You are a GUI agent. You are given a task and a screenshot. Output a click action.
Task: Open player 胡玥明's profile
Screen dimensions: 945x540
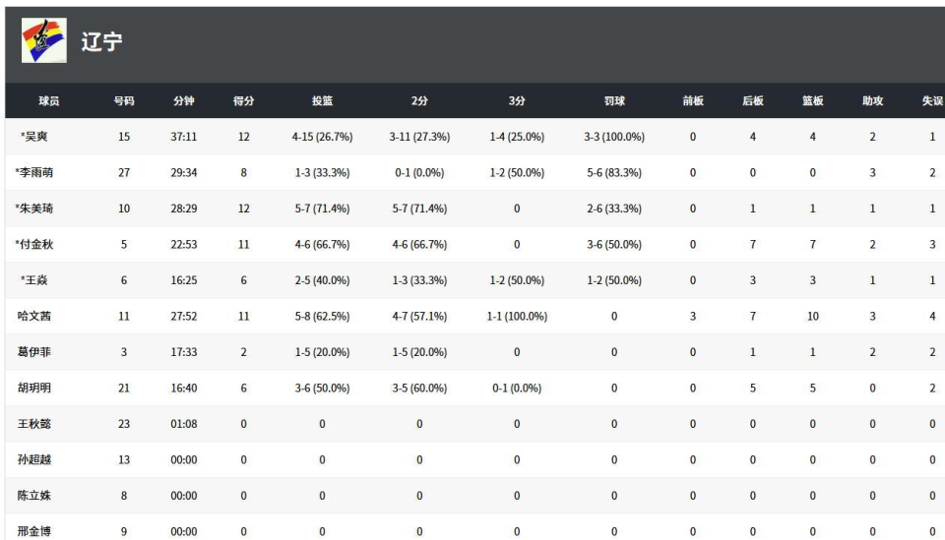click(x=34, y=389)
